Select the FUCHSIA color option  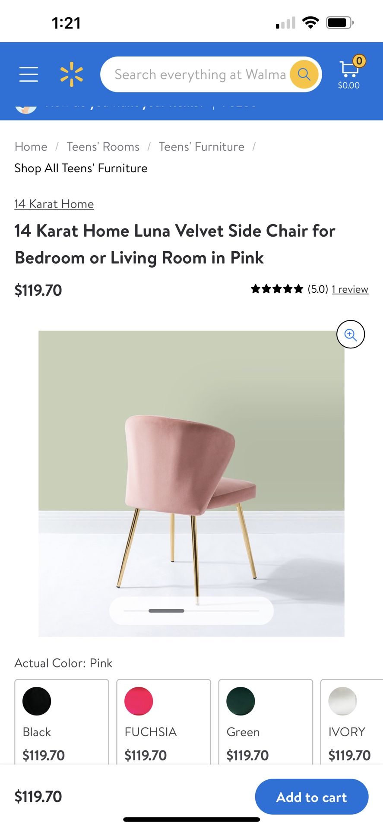164,721
